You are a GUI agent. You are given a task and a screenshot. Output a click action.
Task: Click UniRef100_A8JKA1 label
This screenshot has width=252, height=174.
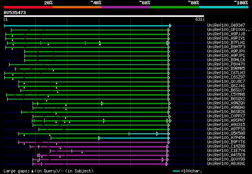226,164
